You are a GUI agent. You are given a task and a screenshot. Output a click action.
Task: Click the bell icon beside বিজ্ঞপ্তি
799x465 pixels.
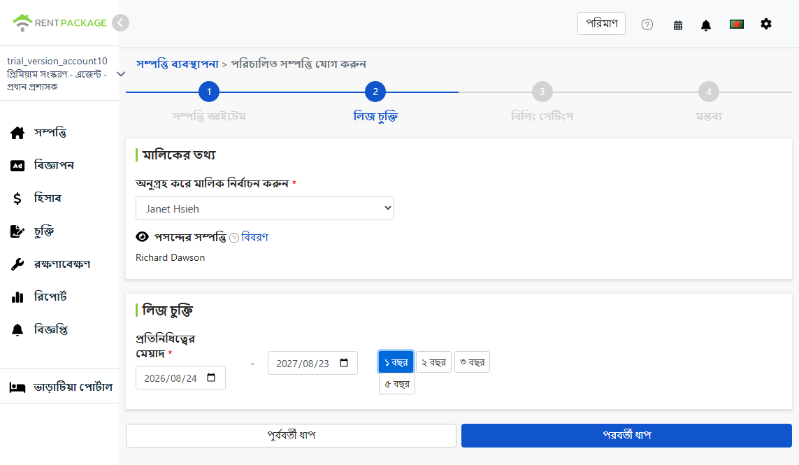[17, 330]
